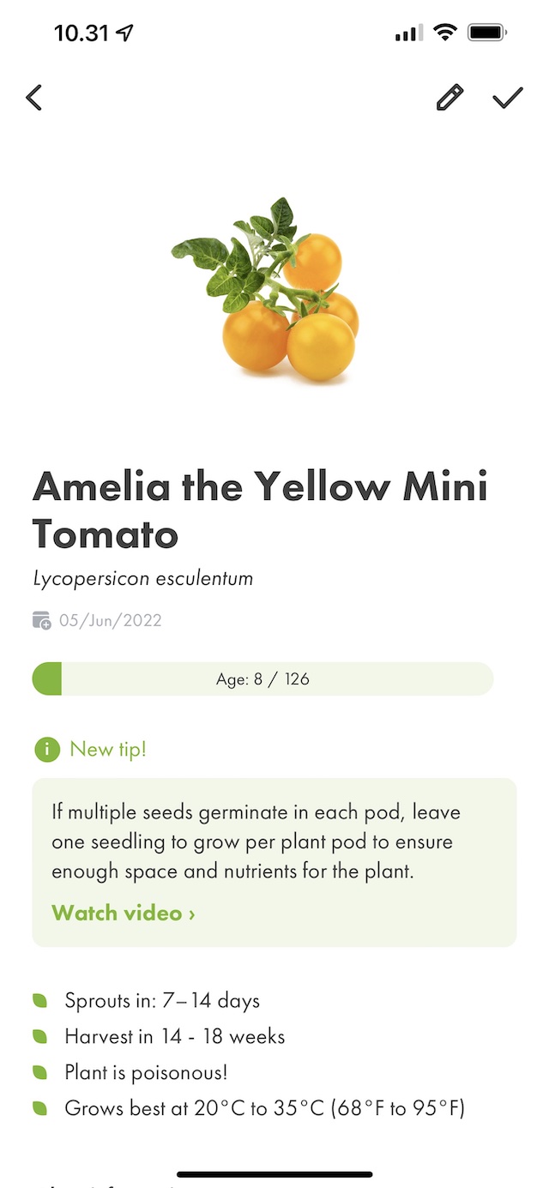Tap the Amelia the Yellow Mini Tomato title
The image size is (549, 1188).
coord(260,511)
